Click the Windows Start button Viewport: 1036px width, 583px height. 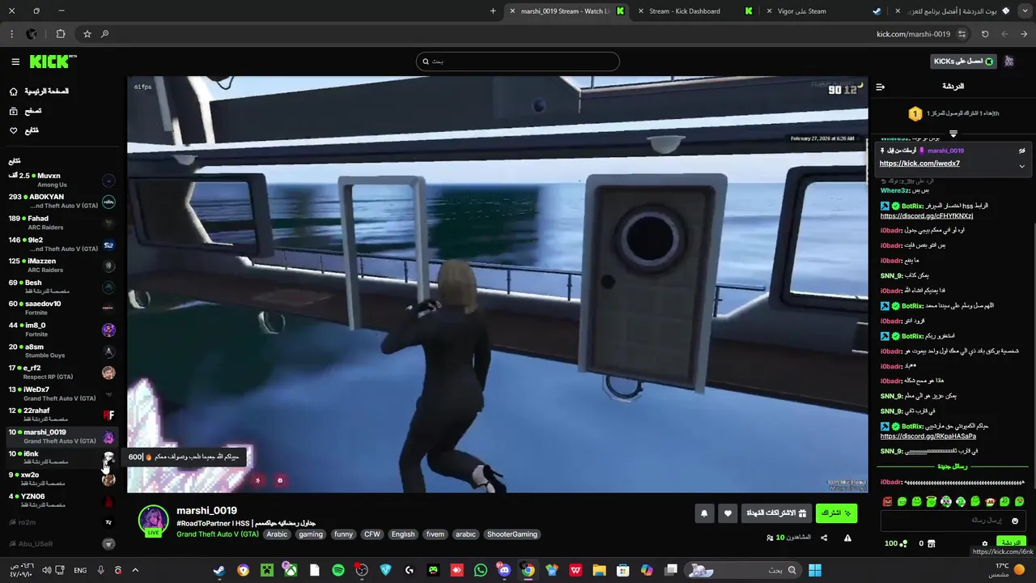pyautogui.click(x=815, y=570)
